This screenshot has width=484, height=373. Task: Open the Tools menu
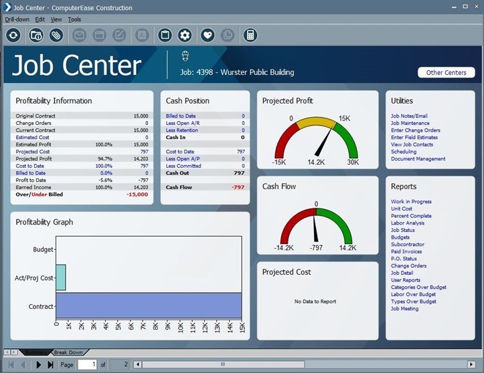click(74, 19)
